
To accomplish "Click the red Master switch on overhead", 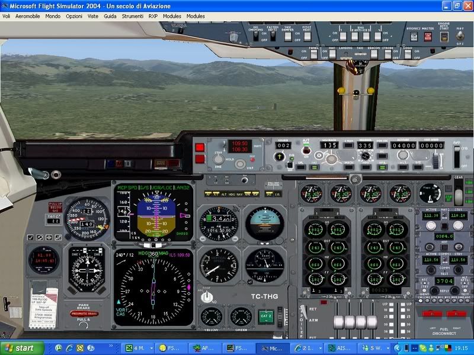I will tap(428, 37).
